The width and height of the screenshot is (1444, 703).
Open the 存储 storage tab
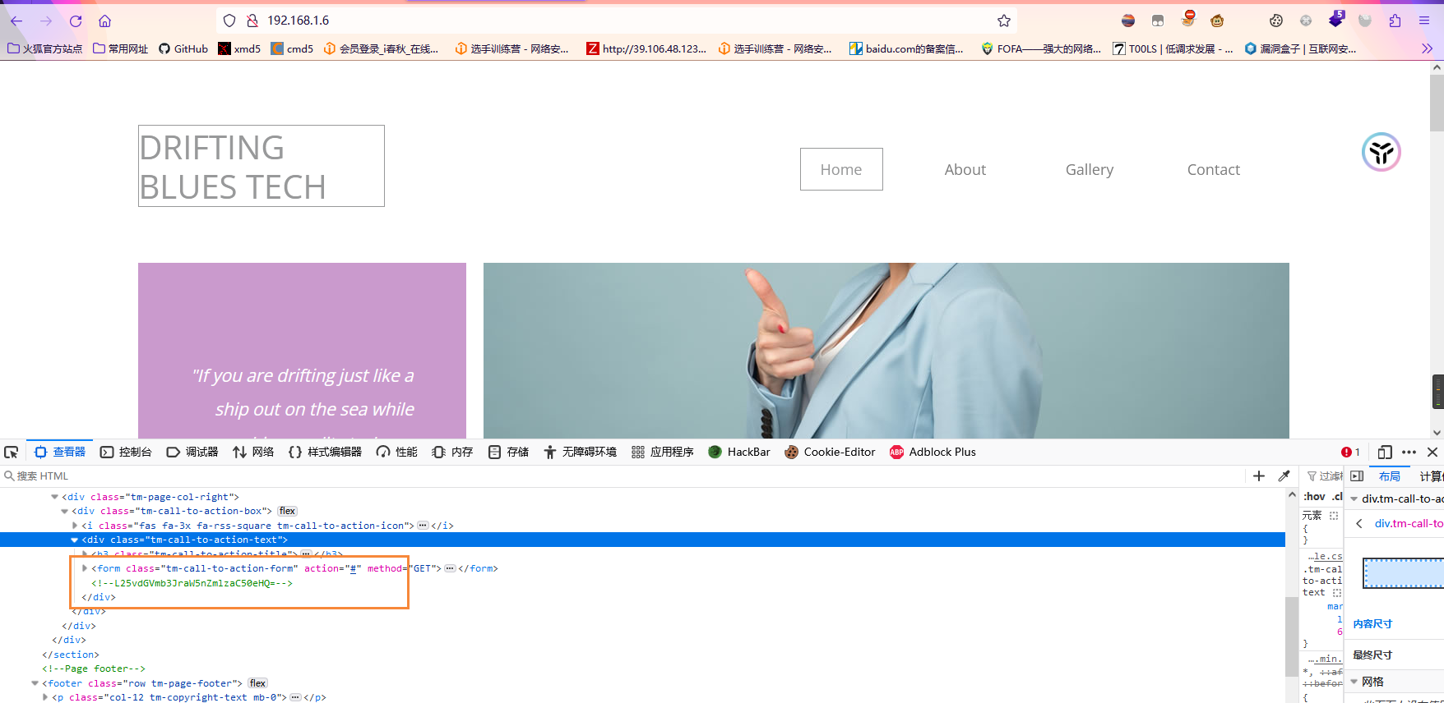(508, 452)
